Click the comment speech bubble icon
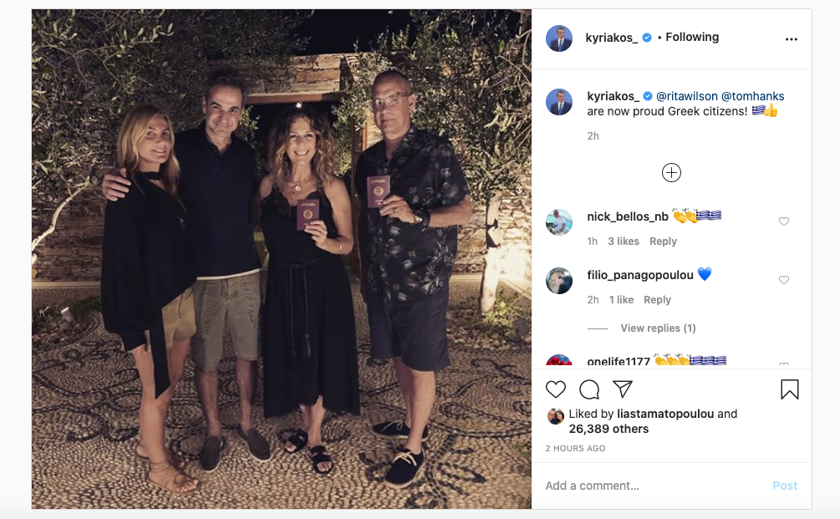Viewport: 840px width, 519px height. pos(589,389)
